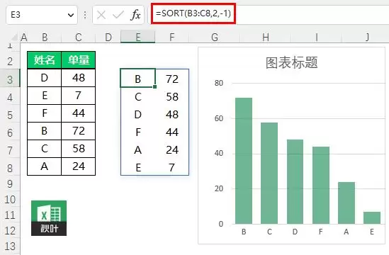Click the chart bar for C

pos(269,173)
